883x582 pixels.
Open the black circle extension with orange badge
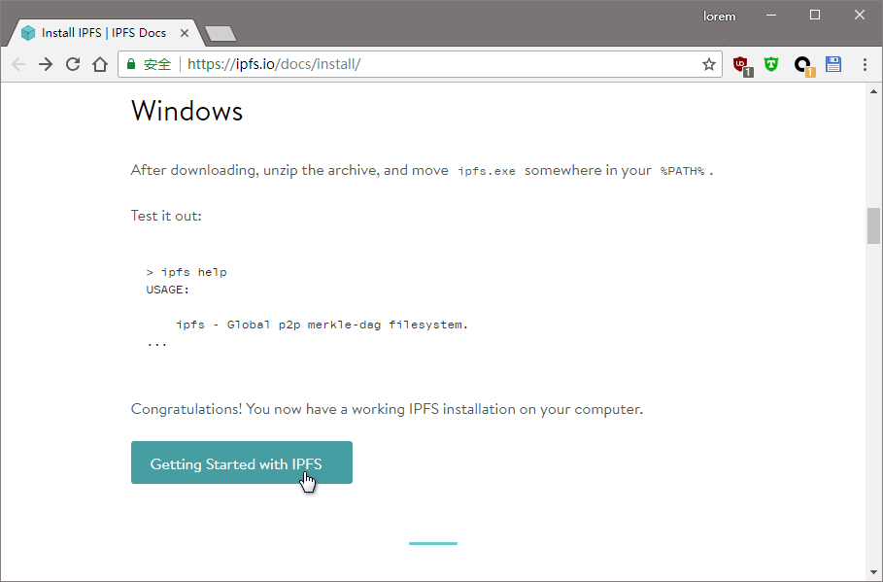(x=804, y=65)
